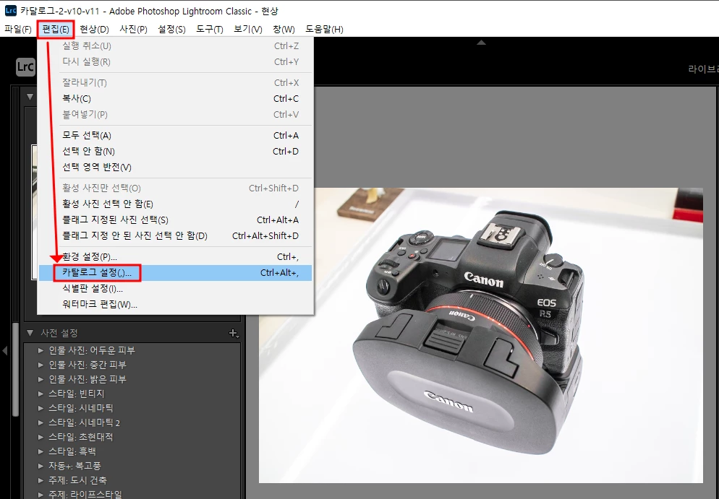Select 스타일: 흑백 preset label
Viewport: 719px width, 499px height.
(x=72, y=451)
